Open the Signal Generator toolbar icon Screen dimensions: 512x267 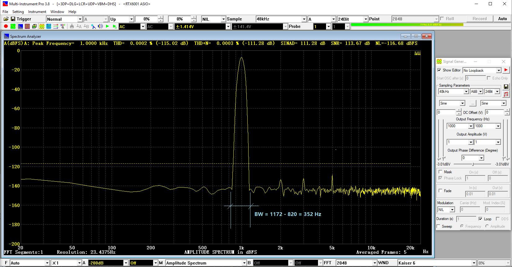pyautogui.click(x=42, y=27)
